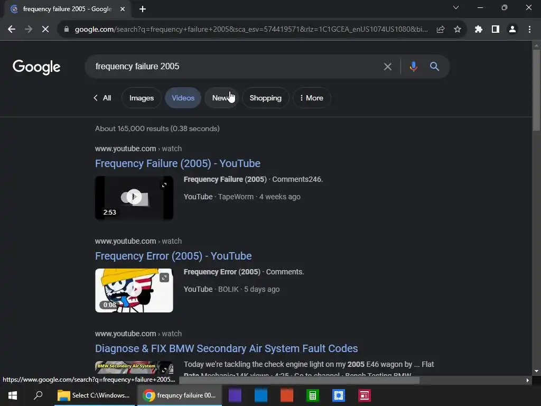Stop loading the page
This screenshot has width=541, height=406.
pyautogui.click(x=45, y=30)
